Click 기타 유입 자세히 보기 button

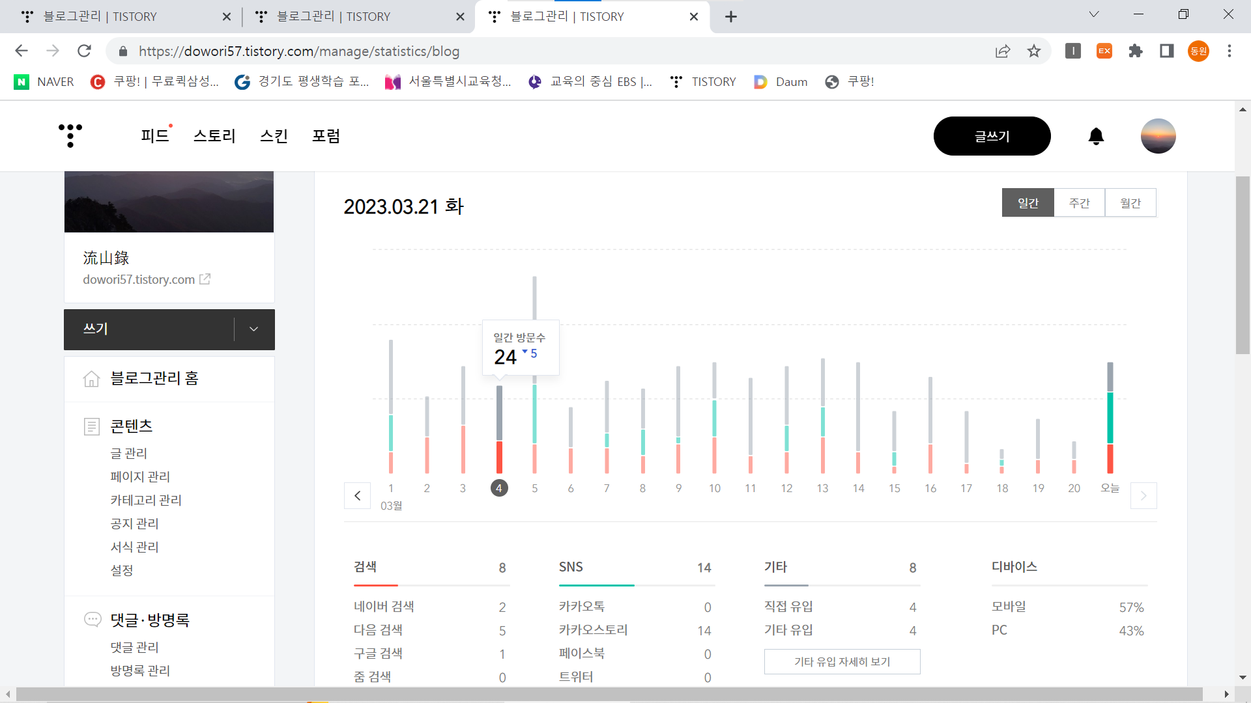pyautogui.click(x=842, y=661)
